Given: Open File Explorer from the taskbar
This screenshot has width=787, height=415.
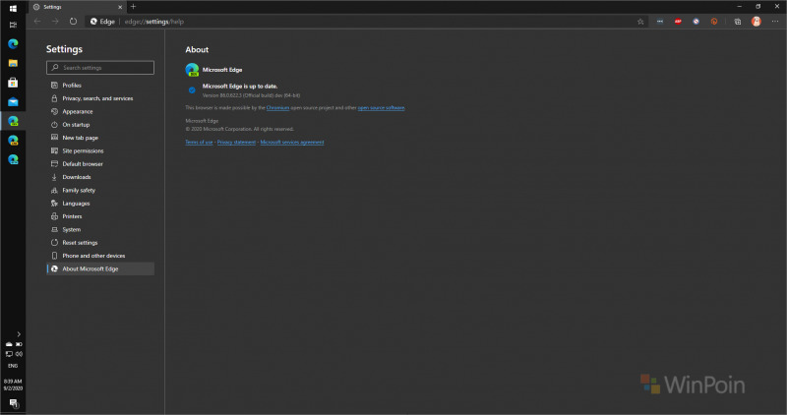Looking at the screenshot, I should 13,63.
